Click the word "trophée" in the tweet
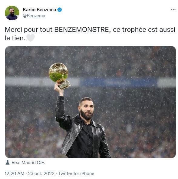Screen dimensions: 178x179 click(x=134, y=30)
